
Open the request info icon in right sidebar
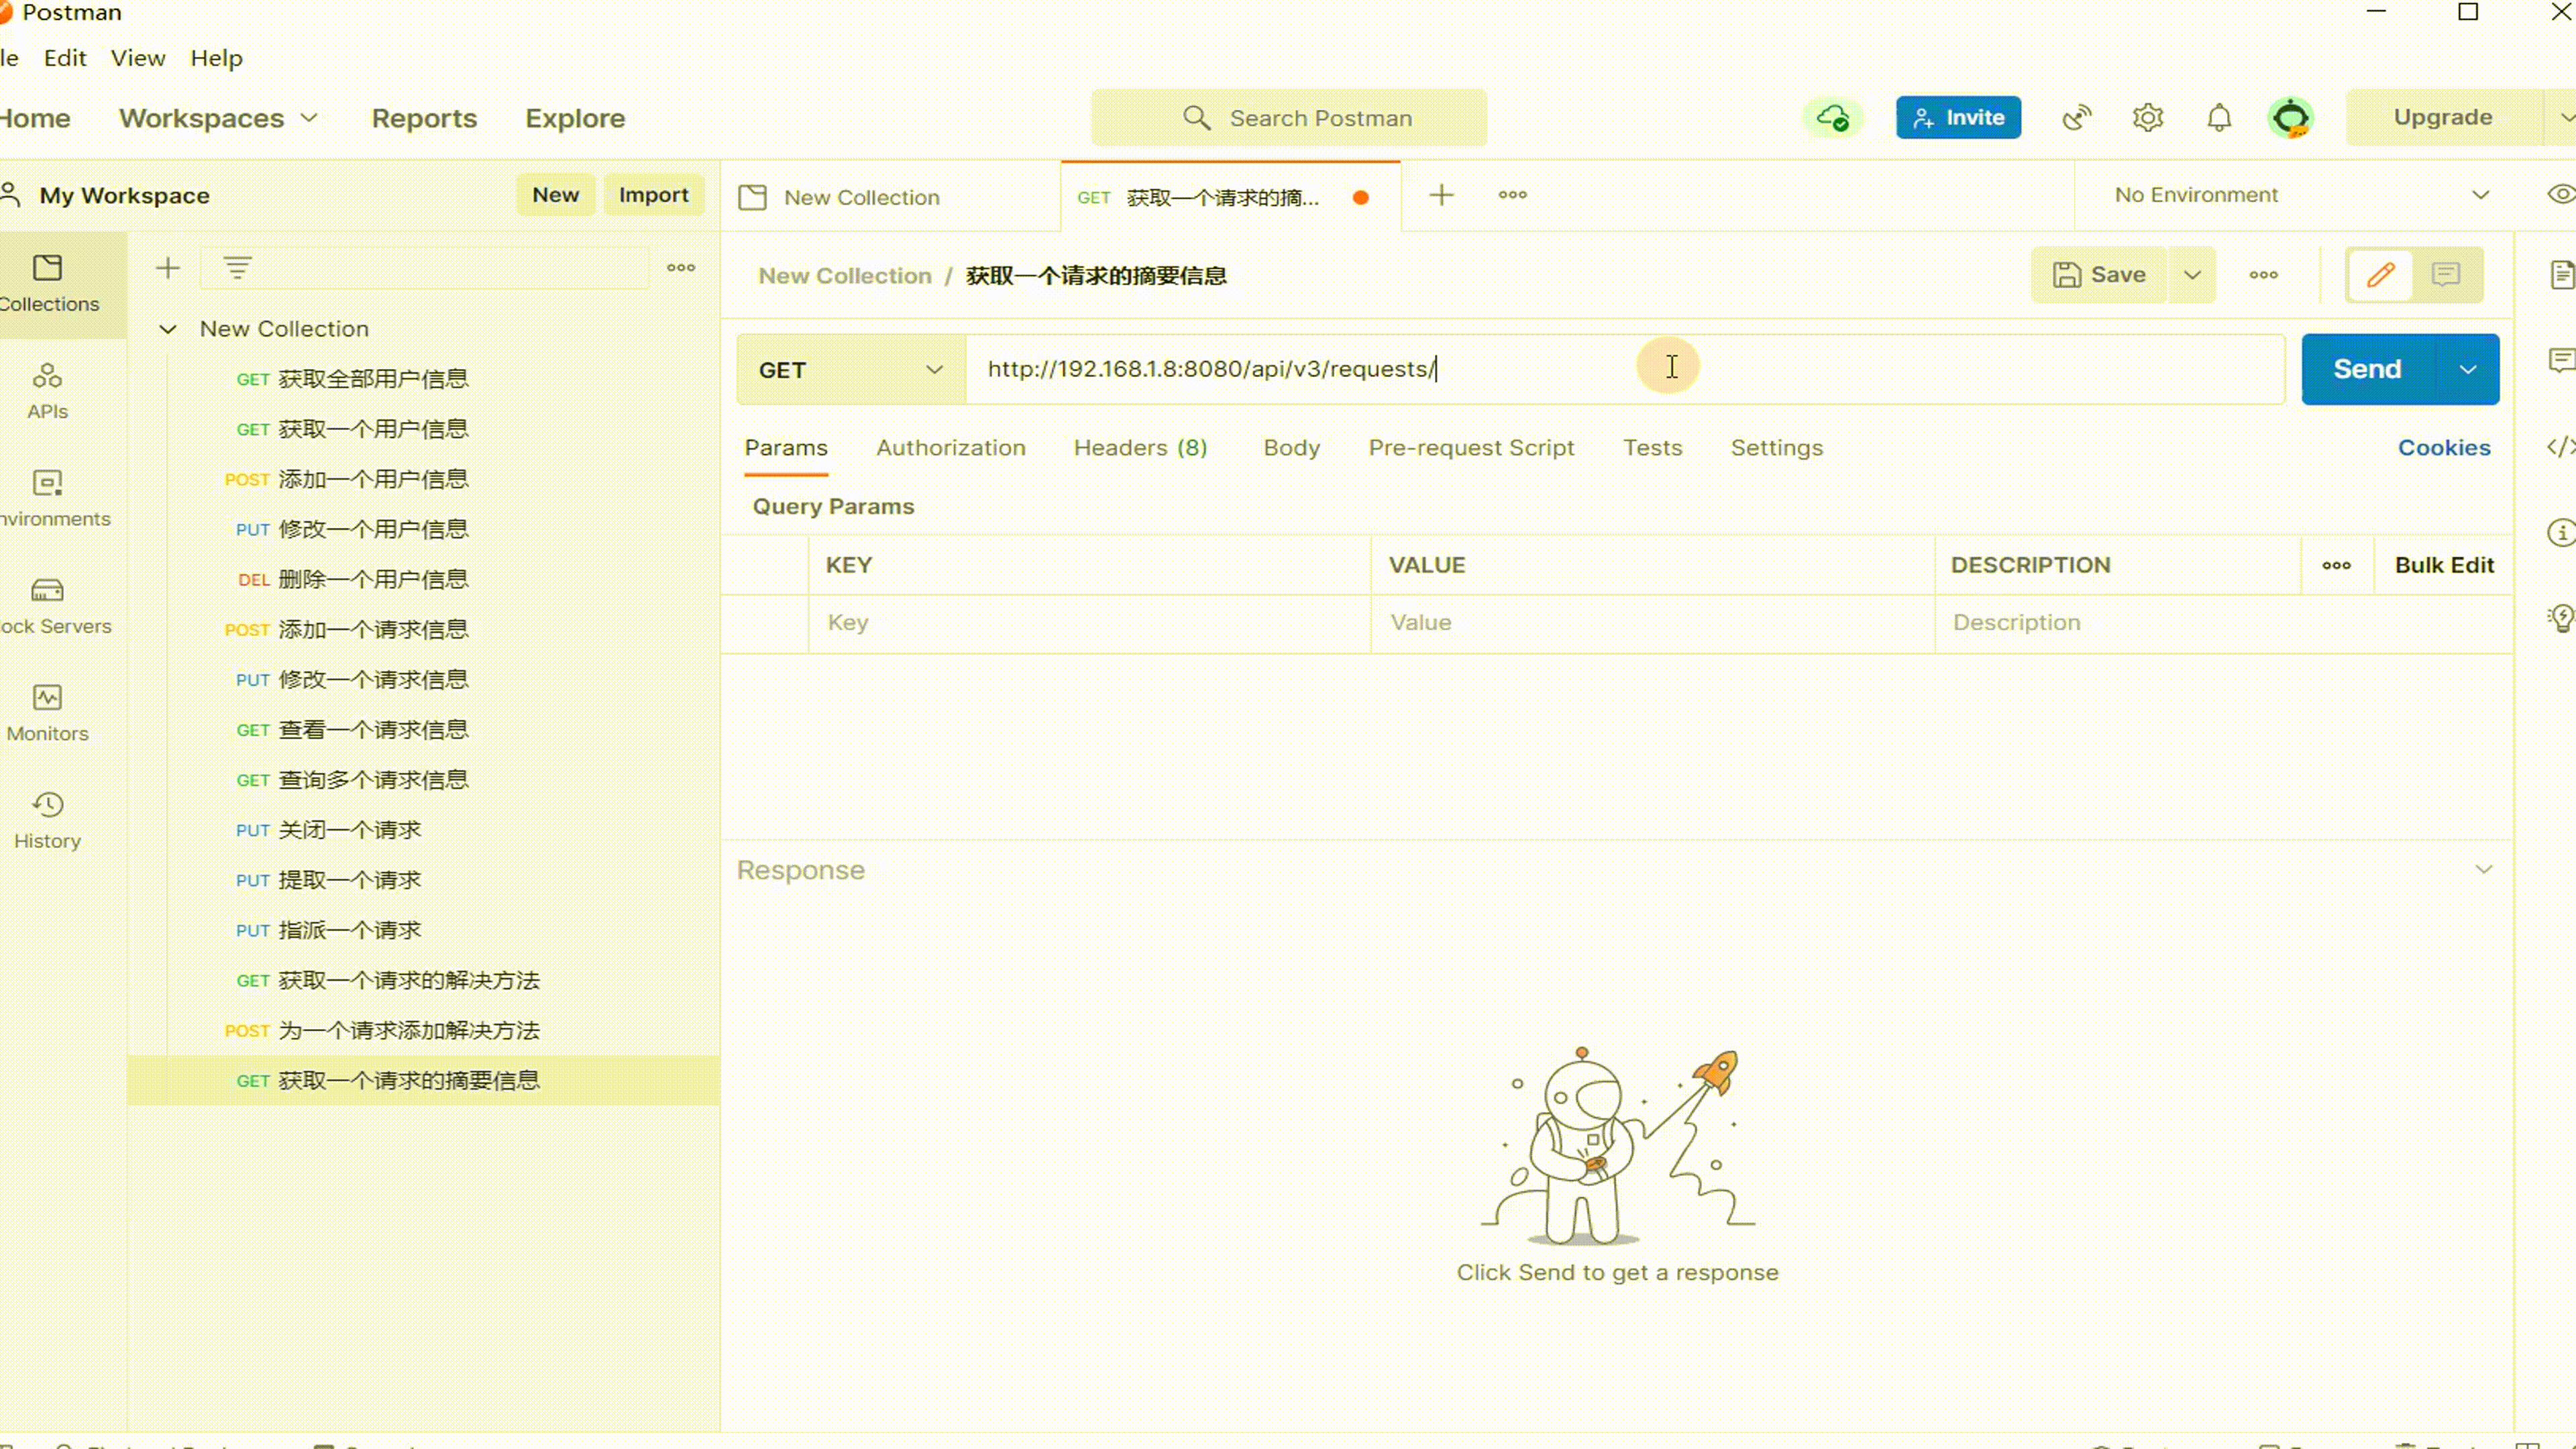(x=2561, y=532)
